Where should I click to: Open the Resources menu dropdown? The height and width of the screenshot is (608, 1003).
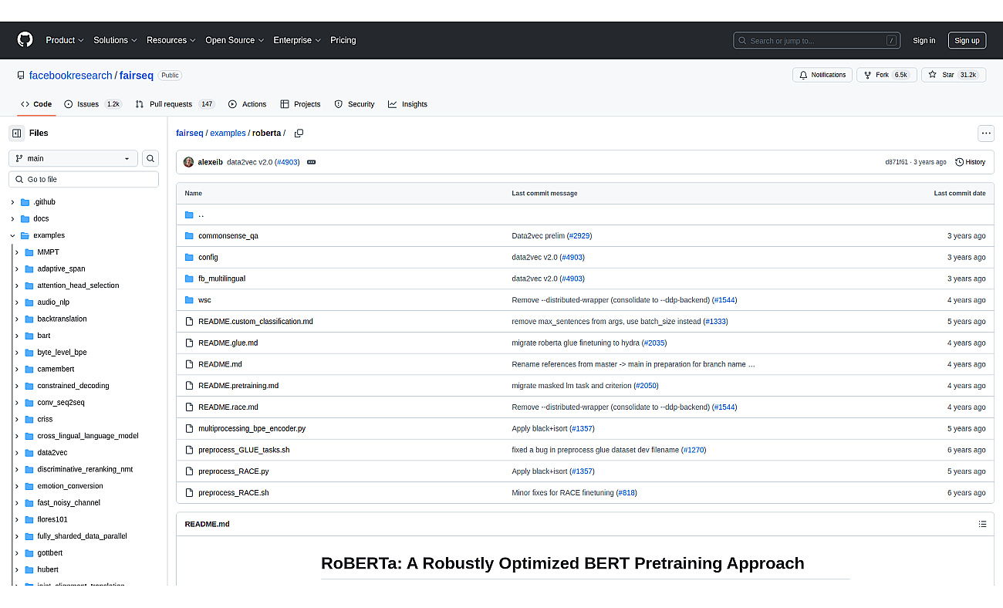pyautogui.click(x=171, y=40)
